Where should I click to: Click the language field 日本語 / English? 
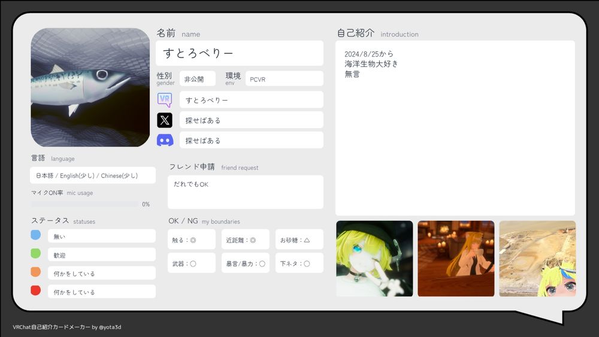coord(93,175)
